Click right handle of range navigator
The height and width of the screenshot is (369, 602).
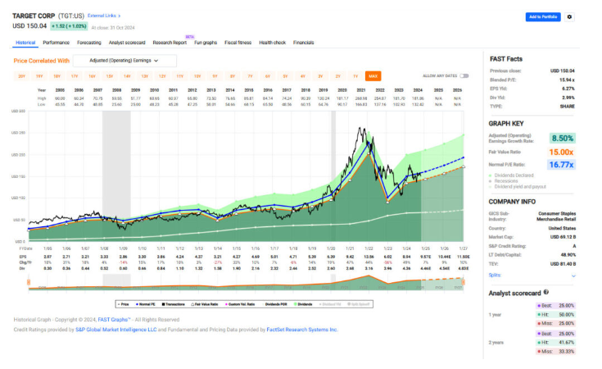463,283
